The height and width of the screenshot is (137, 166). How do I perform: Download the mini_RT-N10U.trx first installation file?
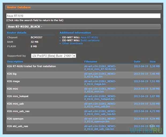[x=100, y=68]
